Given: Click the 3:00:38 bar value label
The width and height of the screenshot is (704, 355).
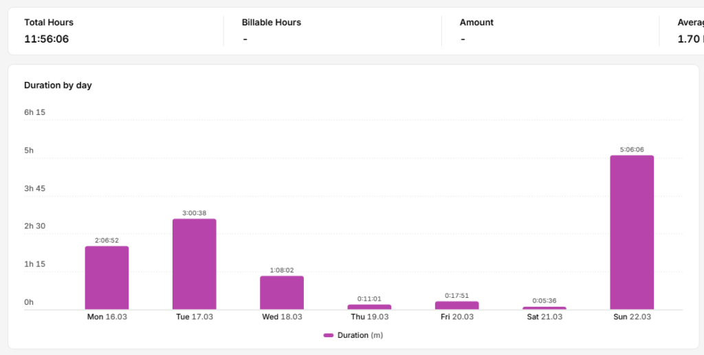Looking at the screenshot, I should pos(195,213).
